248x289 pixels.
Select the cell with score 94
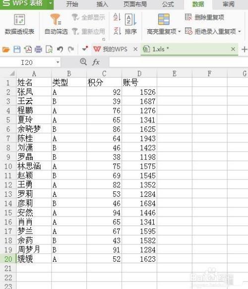click(104, 213)
